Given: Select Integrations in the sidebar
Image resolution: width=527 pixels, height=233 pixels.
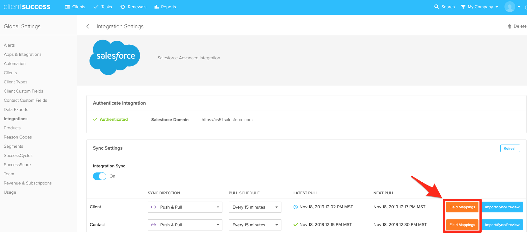Looking at the screenshot, I should click(x=16, y=119).
